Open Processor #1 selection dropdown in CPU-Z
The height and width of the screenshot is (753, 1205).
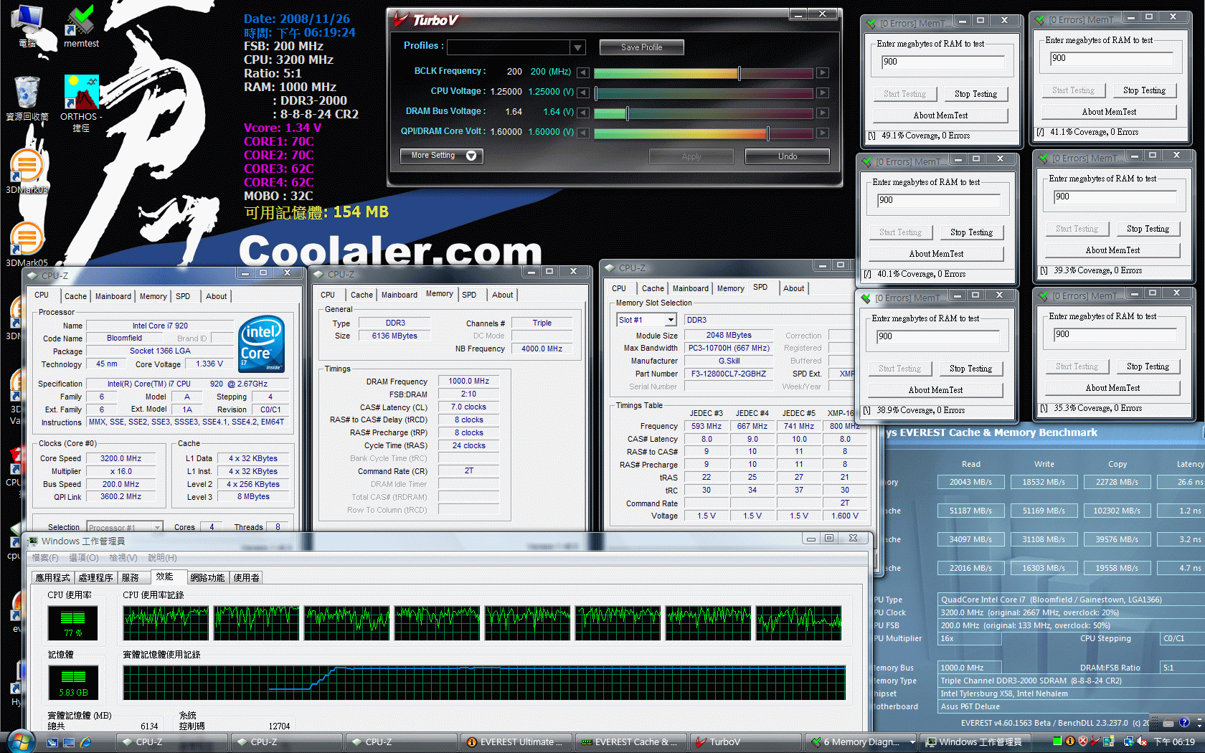coord(157,527)
